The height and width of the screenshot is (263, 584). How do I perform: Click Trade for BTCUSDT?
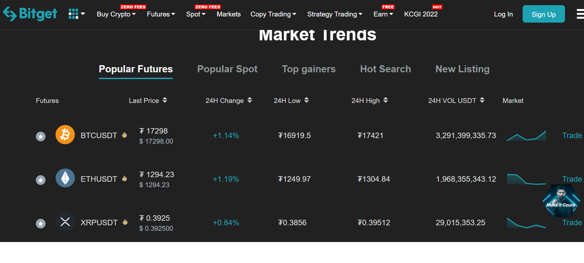[572, 136]
